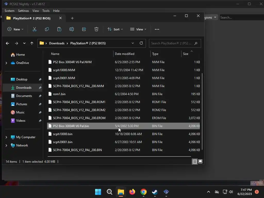
Task: Go forward with the right arrow
Action: point(16,43)
